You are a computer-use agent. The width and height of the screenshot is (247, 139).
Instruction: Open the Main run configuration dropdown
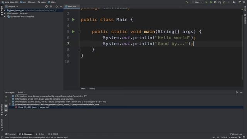tap(197, 2)
